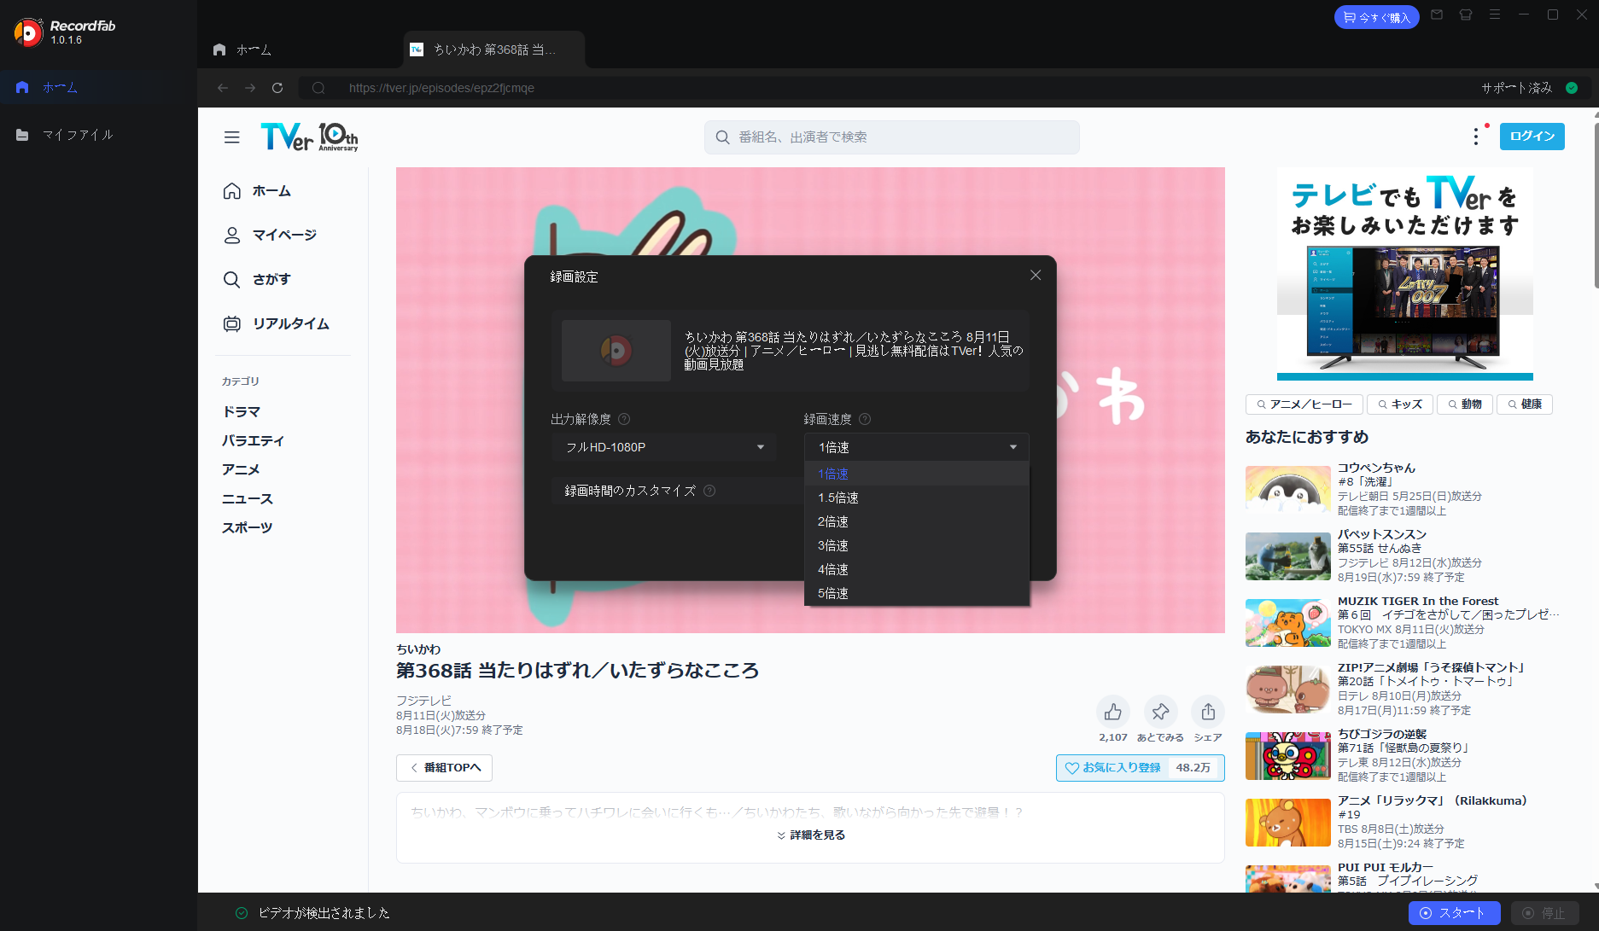Go forward with the forward arrow
Image resolution: width=1599 pixels, height=931 pixels.
coord(250,88)
